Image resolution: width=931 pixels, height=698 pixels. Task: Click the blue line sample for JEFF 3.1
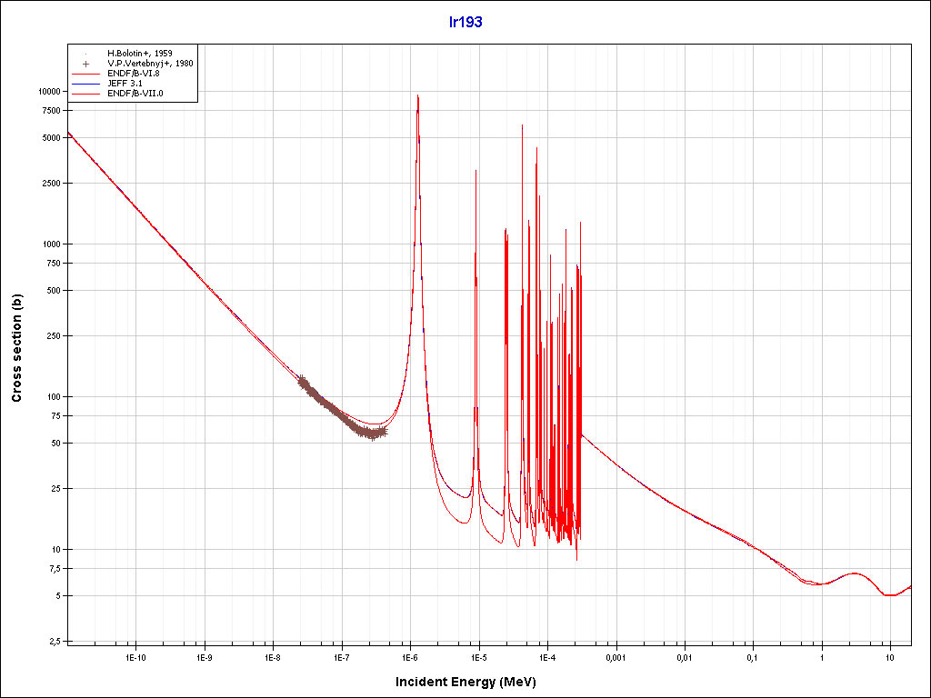pyautogui.click(x=85, y=84)
